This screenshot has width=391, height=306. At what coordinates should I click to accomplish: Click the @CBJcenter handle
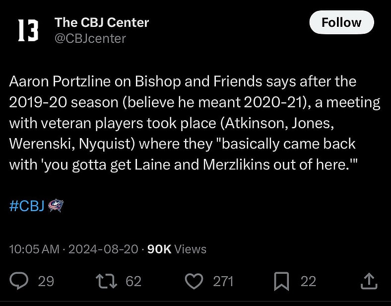click(90, 38)
